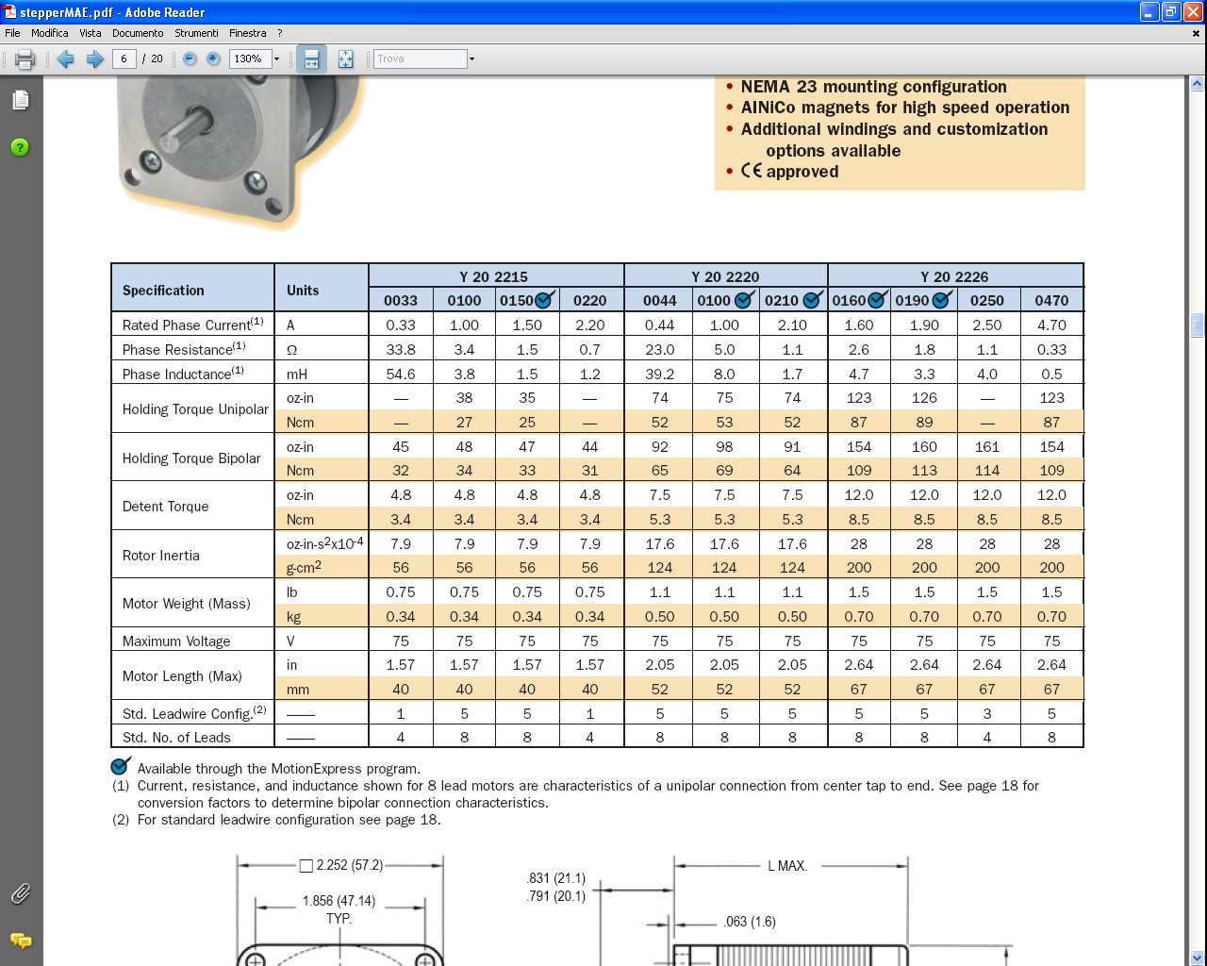Click inside the Trova search field
The image size is (1207, 966).
point(420,58)
